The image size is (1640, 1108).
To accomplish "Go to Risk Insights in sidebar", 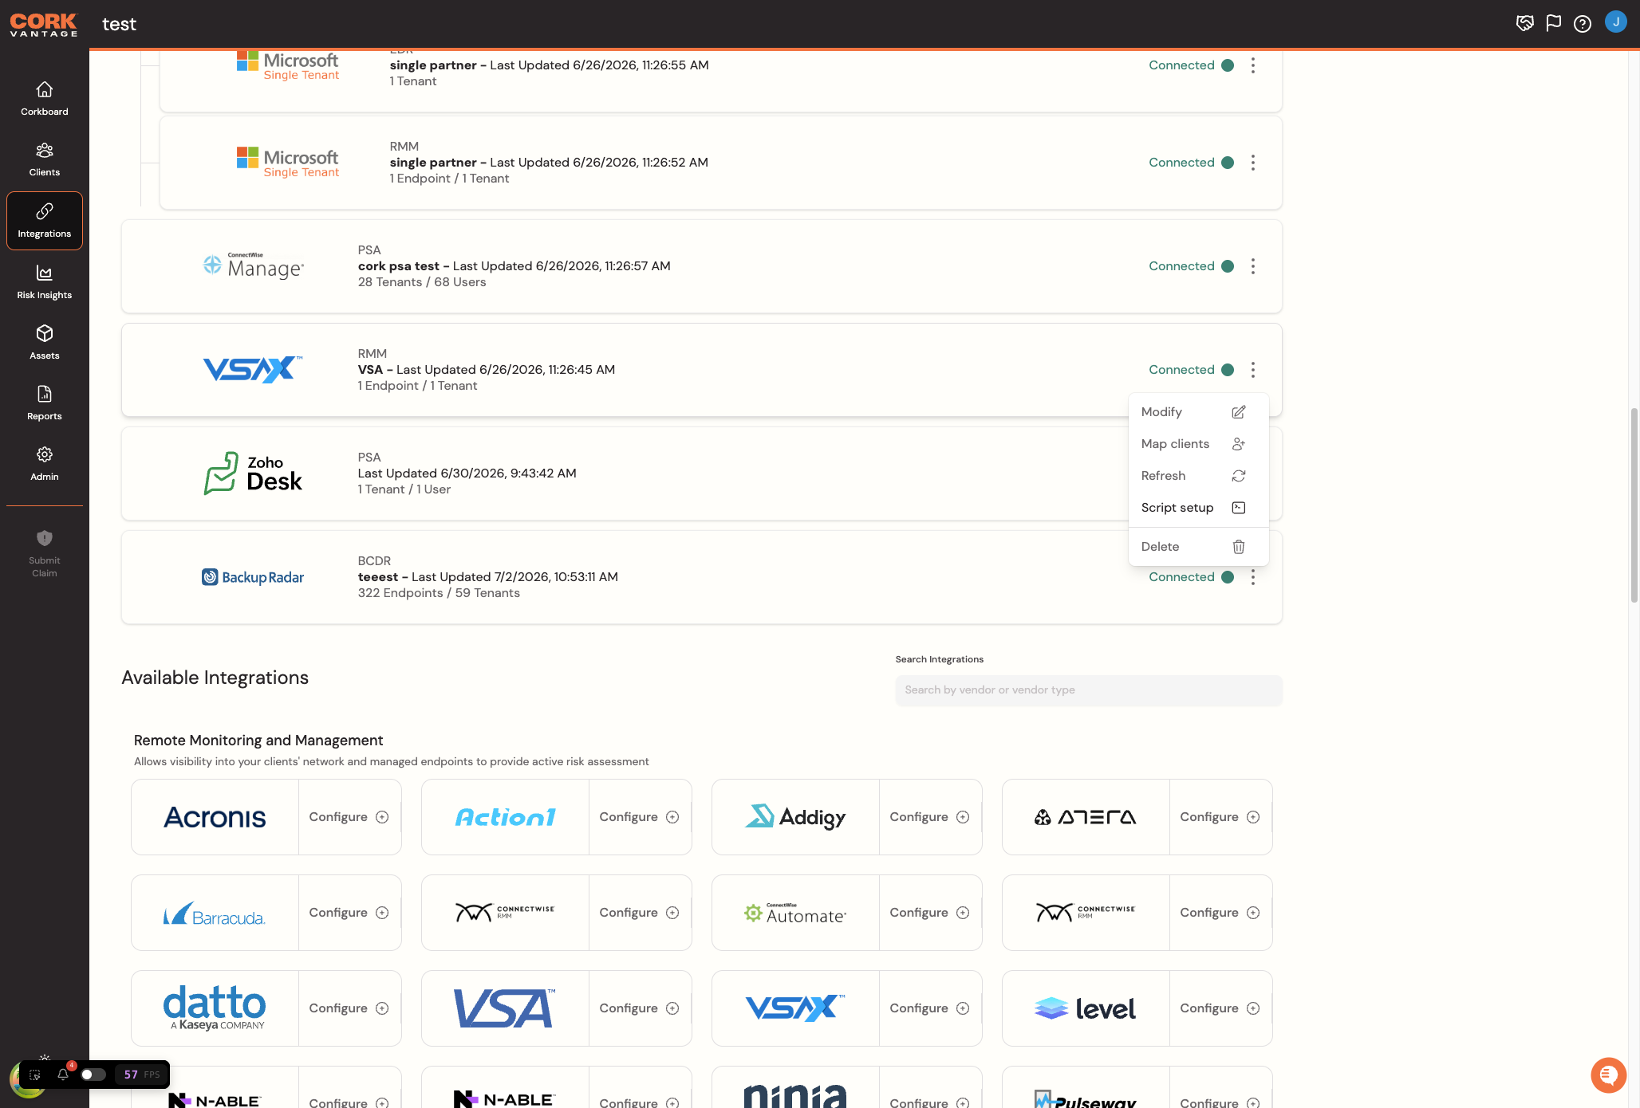I will tap(45, 282).
